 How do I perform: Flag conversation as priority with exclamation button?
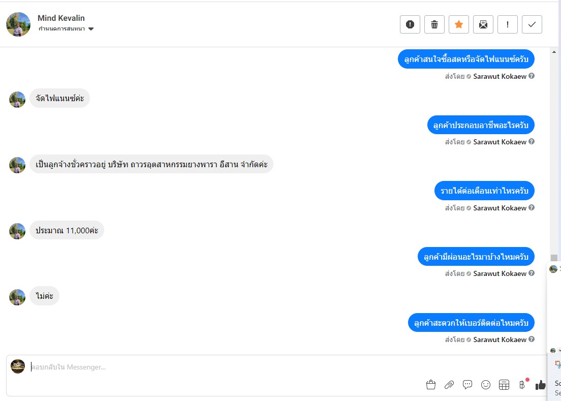[x=508, y=24]
